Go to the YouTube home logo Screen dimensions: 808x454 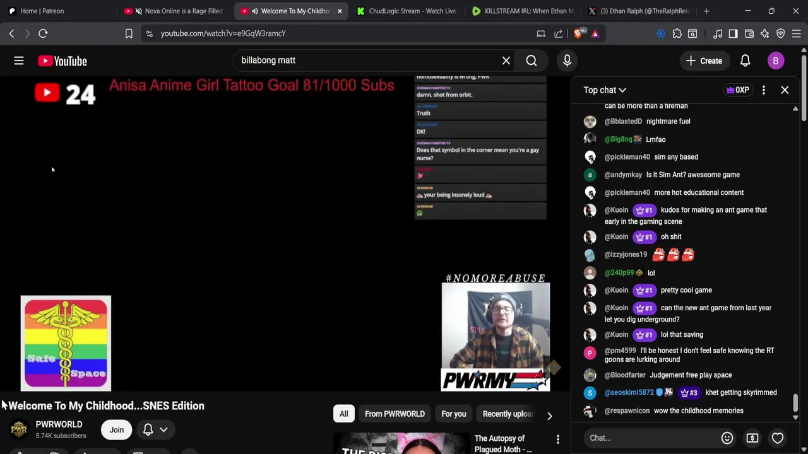tap(62, 61)
